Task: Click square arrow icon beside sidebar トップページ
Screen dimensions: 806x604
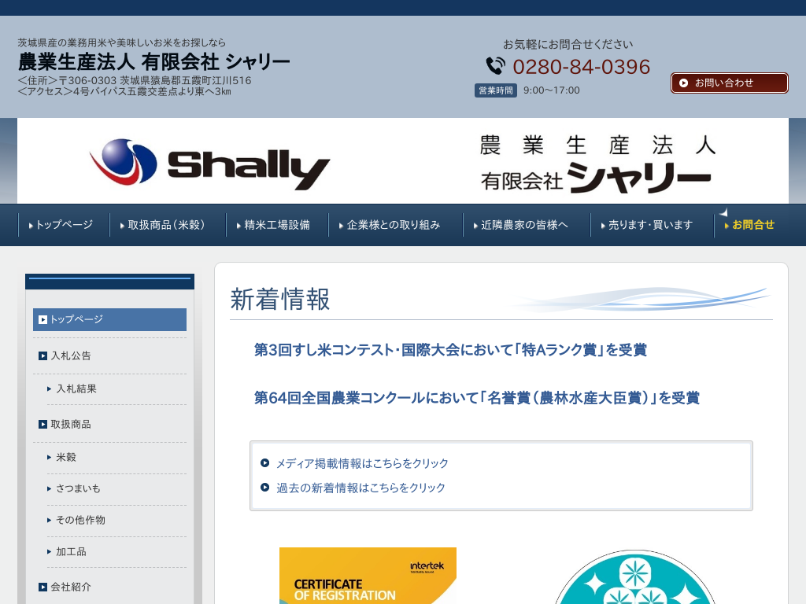Action: click(43, 319)
